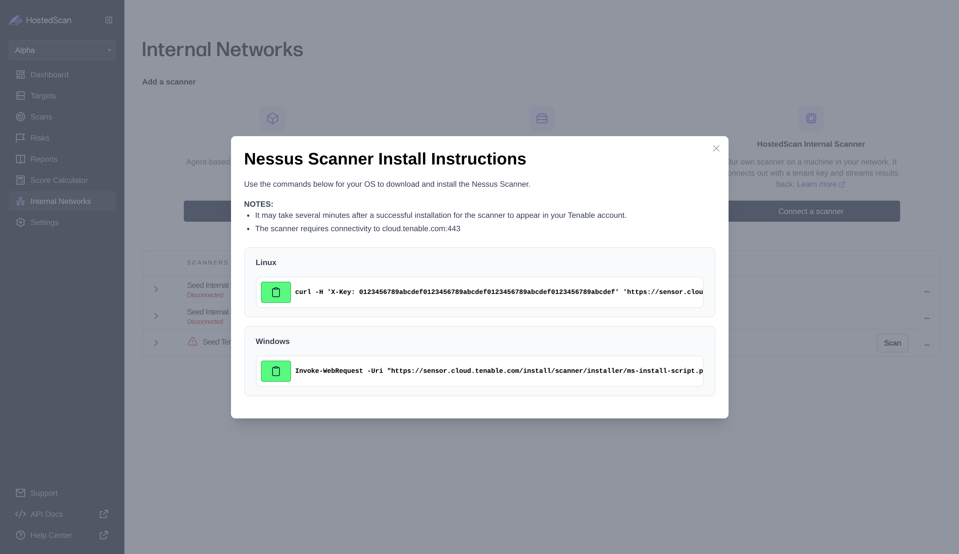Open the Help Center link
This screenshot has width=959, height=554.
click(x=62, y=535)
